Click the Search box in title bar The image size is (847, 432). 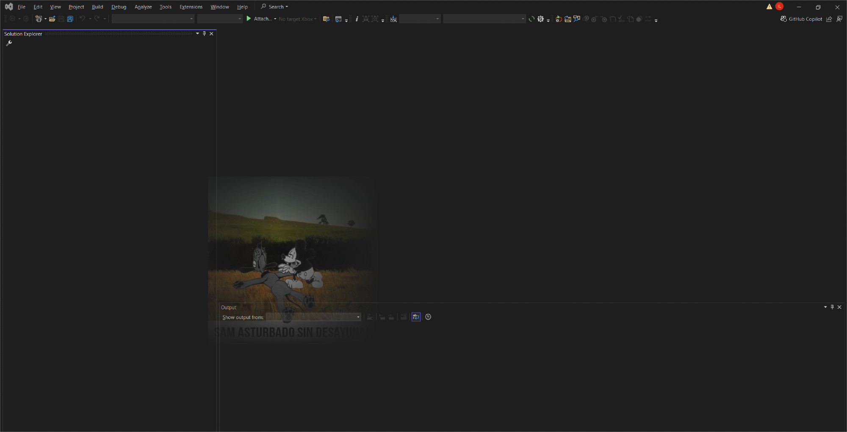coord(274,7)
